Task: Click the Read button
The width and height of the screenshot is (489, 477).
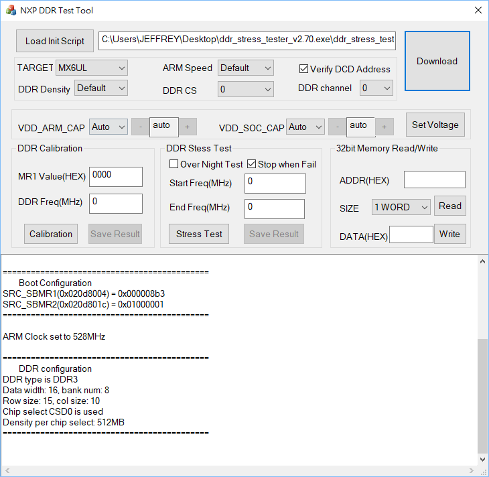Action: click(450, 206)
